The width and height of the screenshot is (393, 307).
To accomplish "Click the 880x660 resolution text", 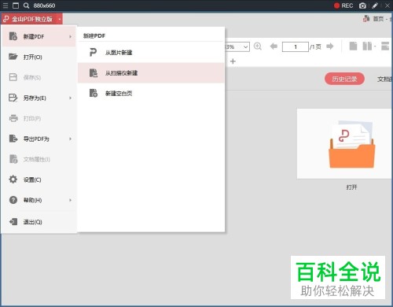I will click(x=44, y=6).
